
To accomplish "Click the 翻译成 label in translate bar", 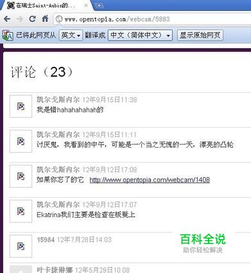I will coord(95,35).
